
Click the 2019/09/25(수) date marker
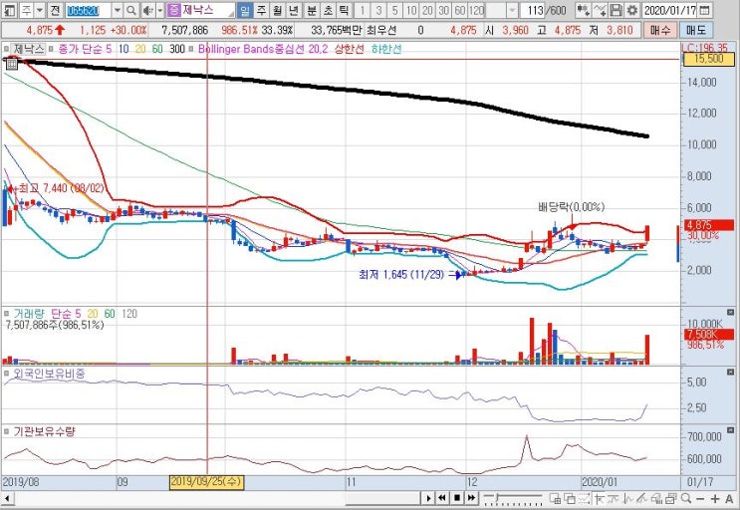point(206,482)
